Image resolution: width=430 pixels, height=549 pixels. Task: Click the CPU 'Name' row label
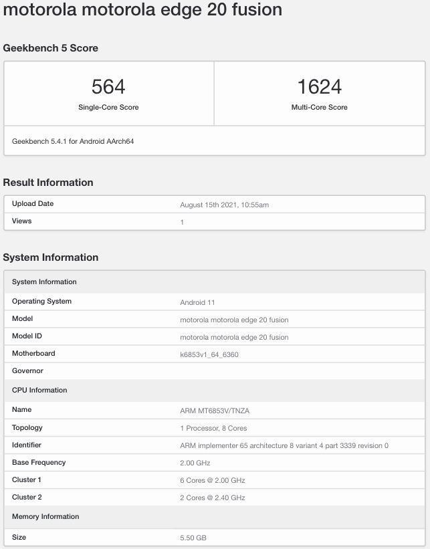click(x=21, y=409)
